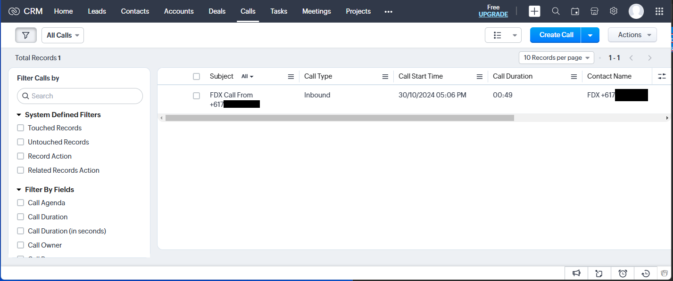
Task: Sort by Contact Name column header
Action: [x=609, y=76]
